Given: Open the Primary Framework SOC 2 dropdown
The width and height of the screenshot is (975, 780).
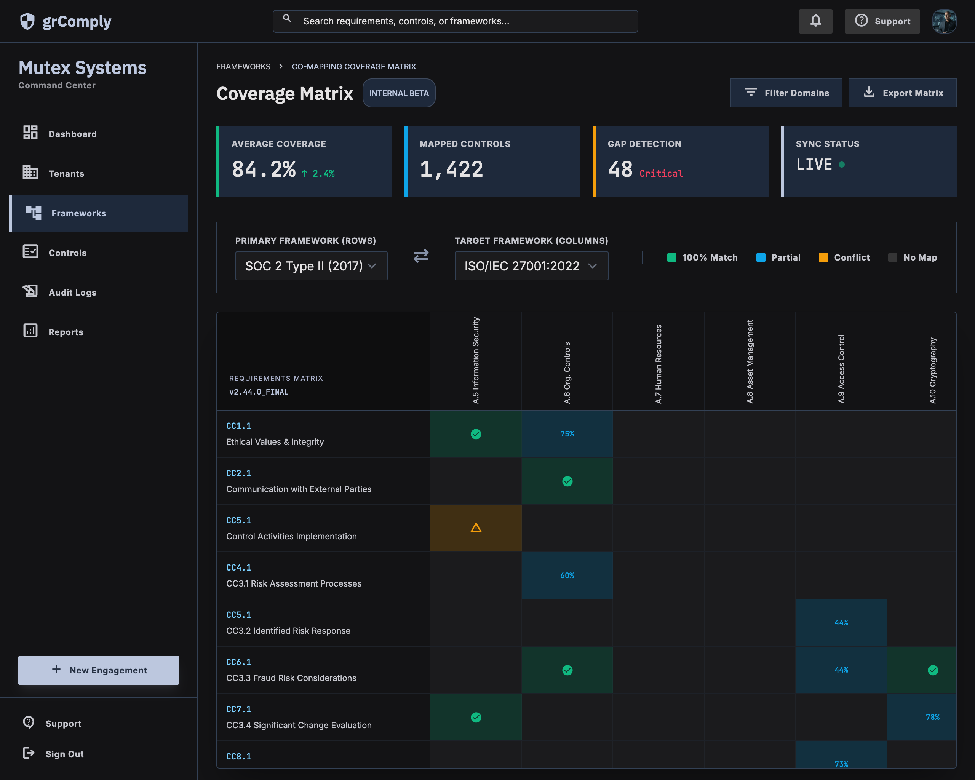Looking at the screenshot, I should point(311,266).
